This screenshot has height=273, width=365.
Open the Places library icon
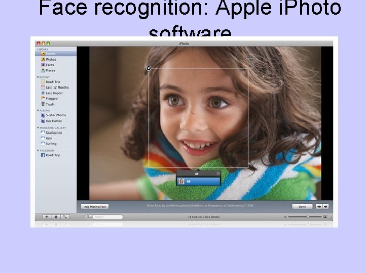point(43,70)
